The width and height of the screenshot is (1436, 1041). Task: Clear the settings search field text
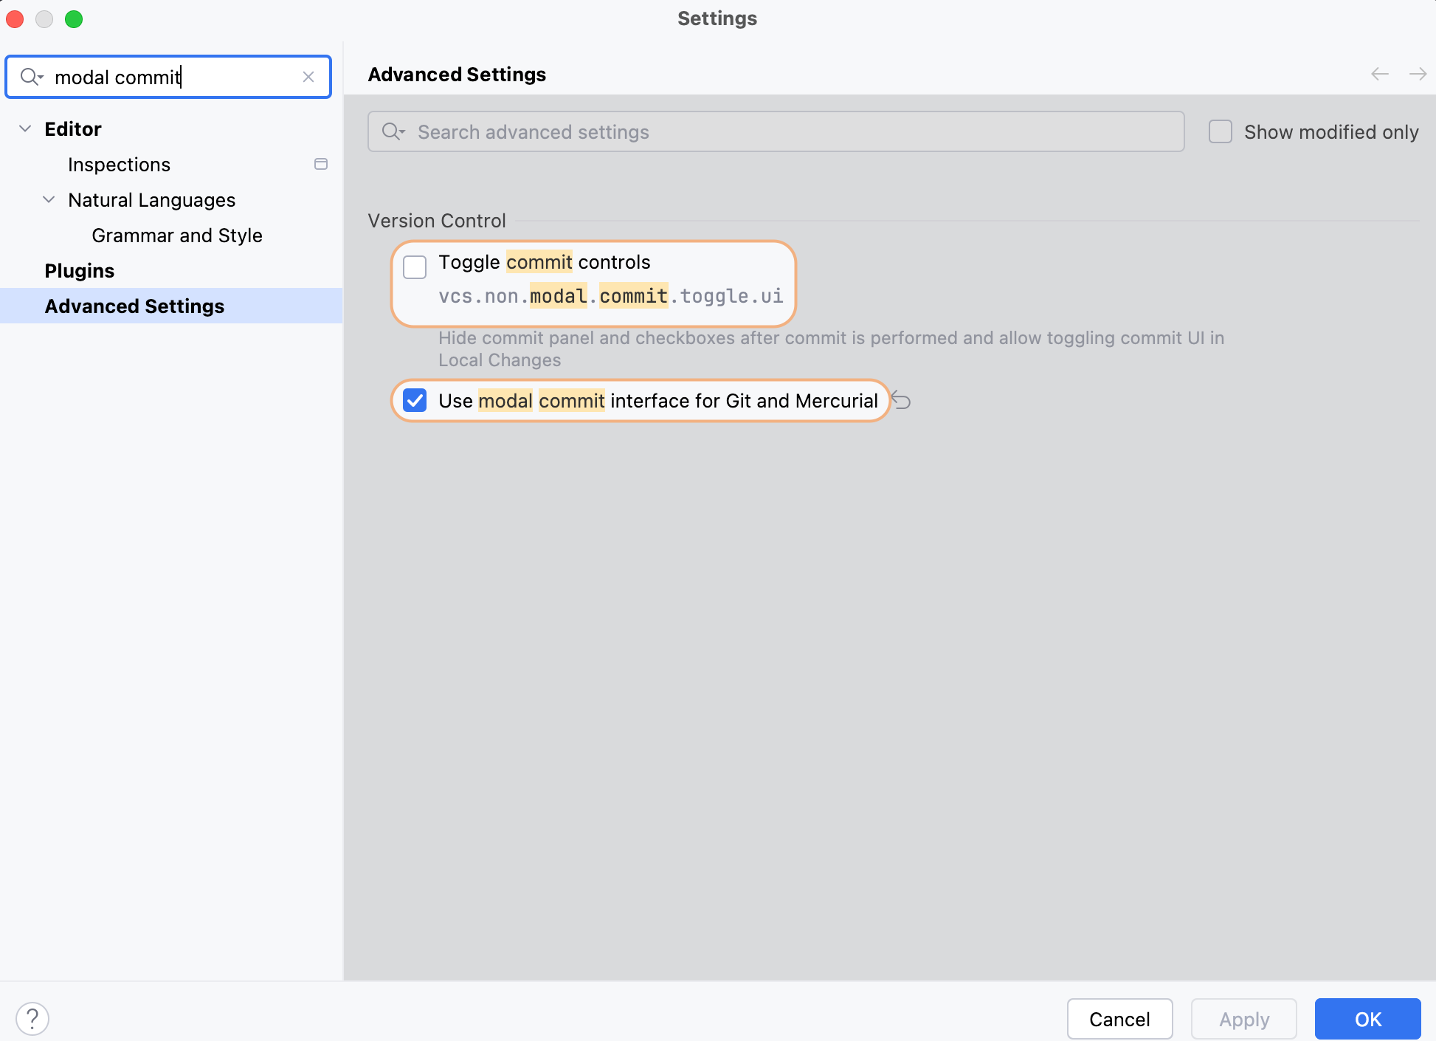[308, 77]
